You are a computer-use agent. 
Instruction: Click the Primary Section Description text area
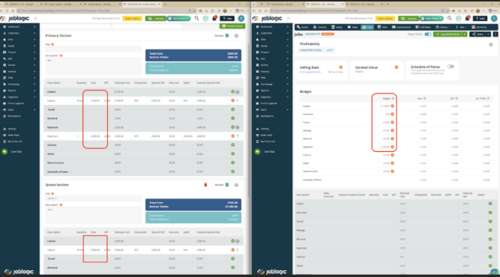94,66
